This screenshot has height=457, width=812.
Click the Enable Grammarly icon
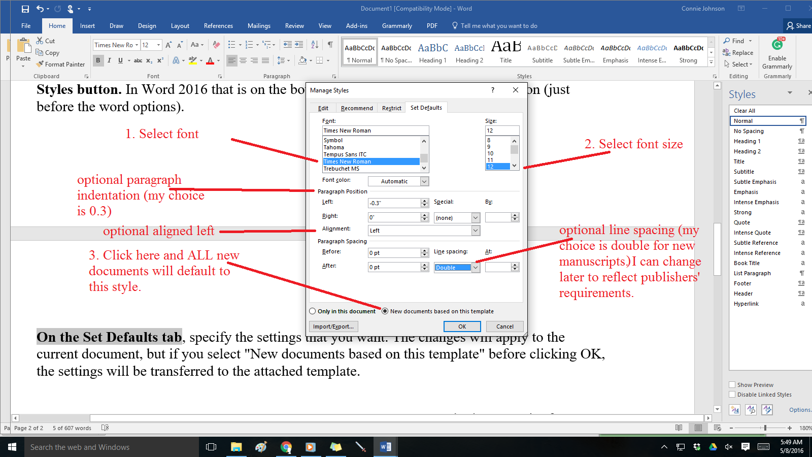point(777,45)
